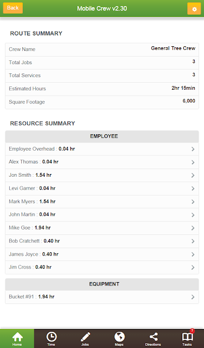Viewport: 204px width, 348px height.
Task: Open the Tasks book icon
Action: click(187, 337)
